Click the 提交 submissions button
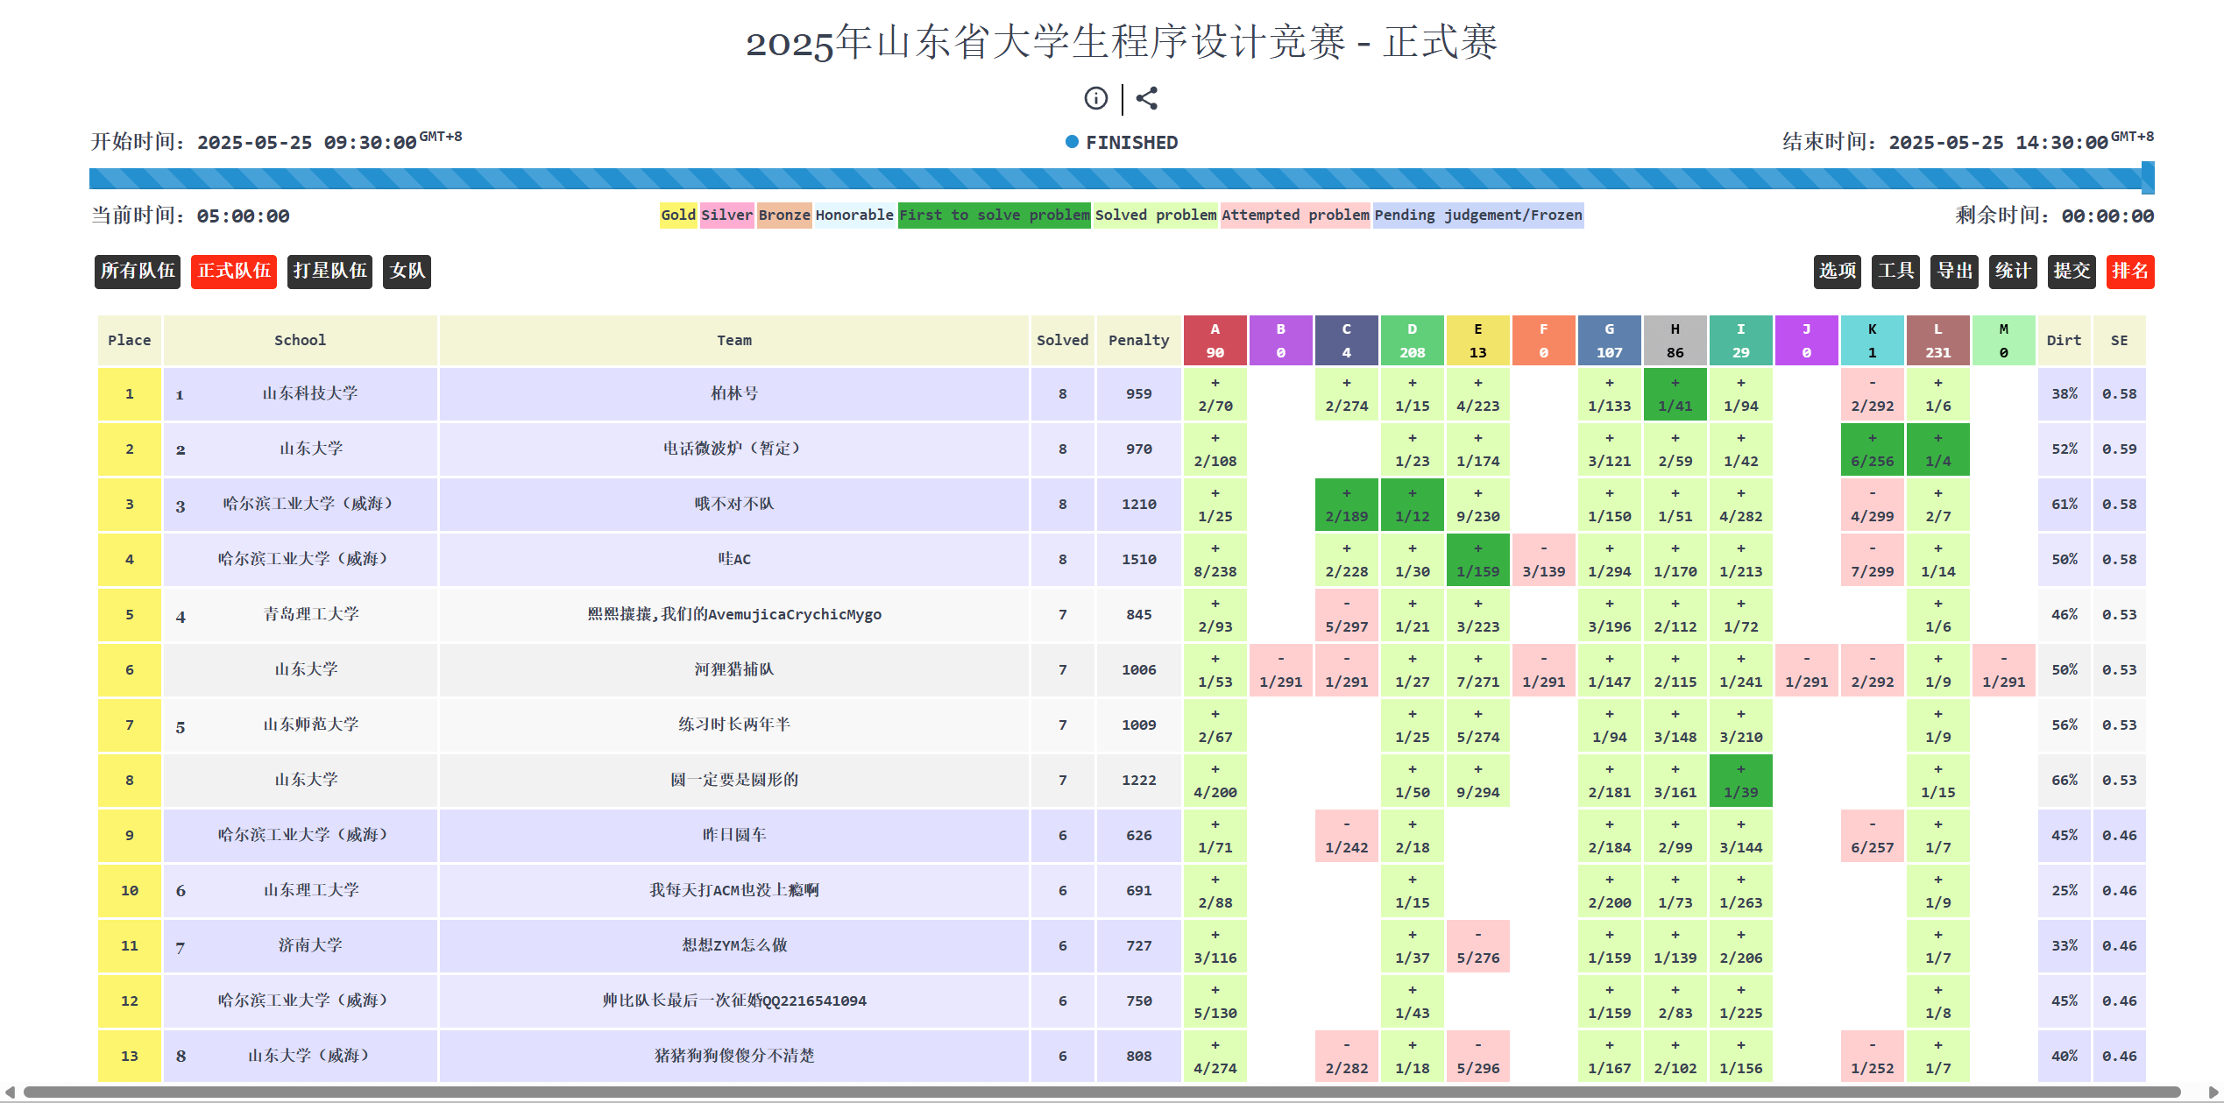The width and height of the screenshot is (2224, 1103). point(2072,272)
